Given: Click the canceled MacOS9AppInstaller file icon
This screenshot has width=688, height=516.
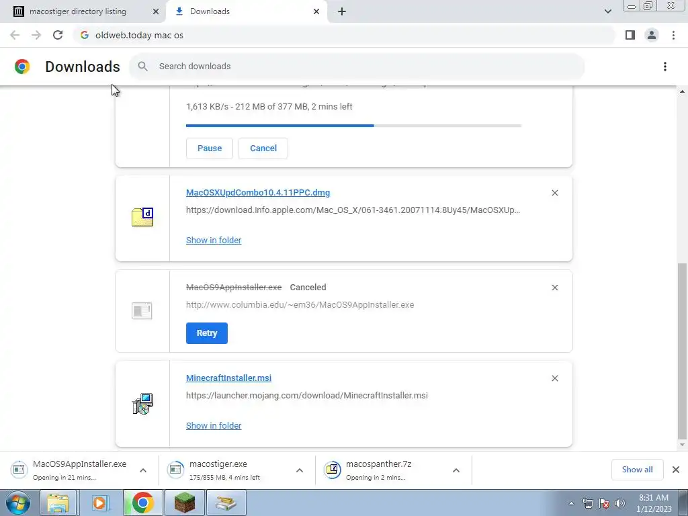Looking at the screenshot, I should pyautogui.click(x=142, y=310).
